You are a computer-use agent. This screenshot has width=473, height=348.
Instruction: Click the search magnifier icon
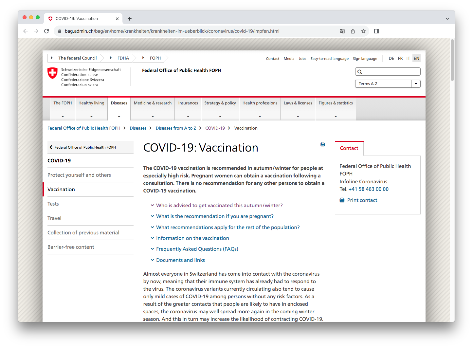tap(360, 72)
